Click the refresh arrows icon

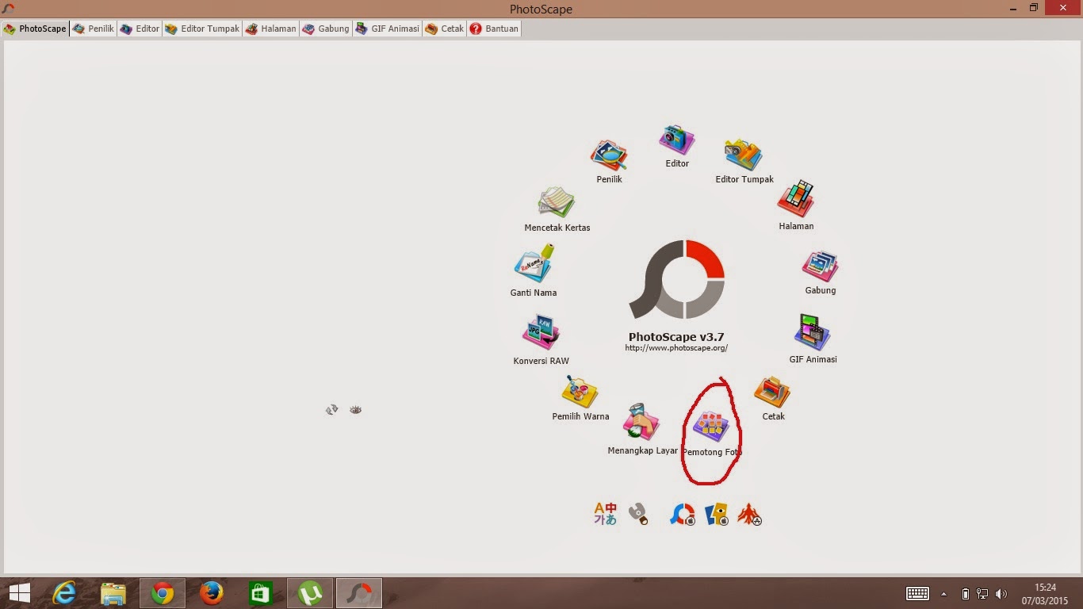coord(332,410)
